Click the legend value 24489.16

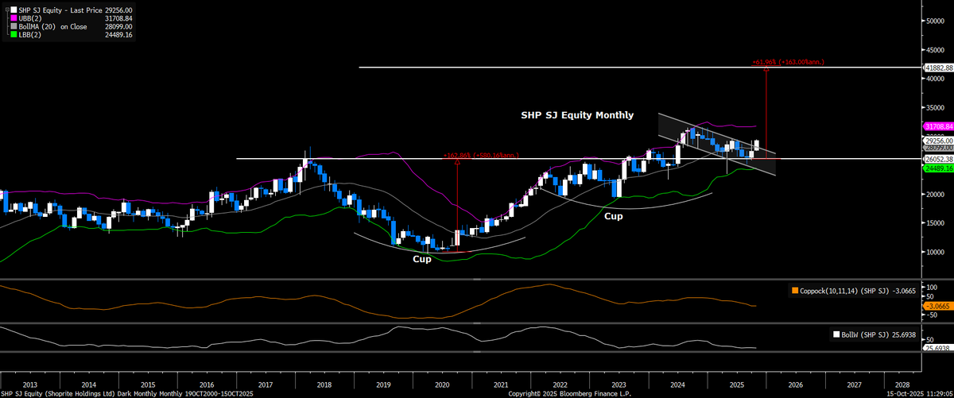click(117, 36)
